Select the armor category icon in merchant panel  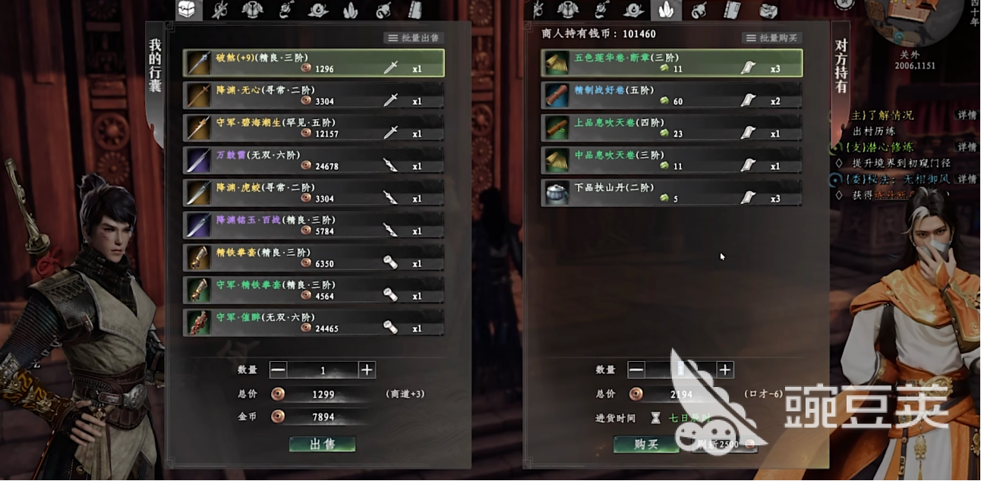(568, 10)
